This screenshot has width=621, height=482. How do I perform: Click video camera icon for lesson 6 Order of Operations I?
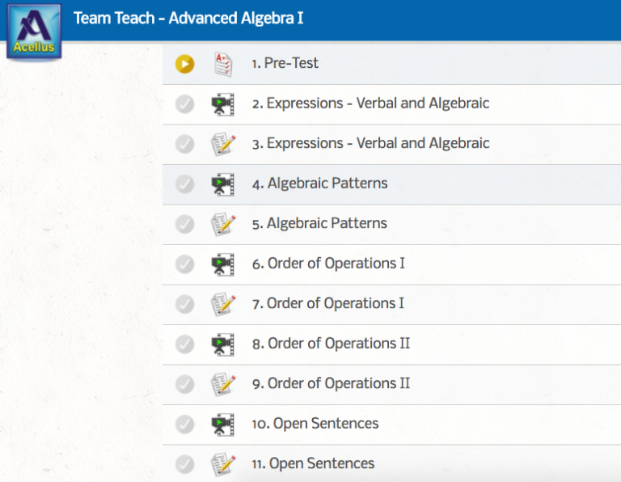click(x=223, y=264)
